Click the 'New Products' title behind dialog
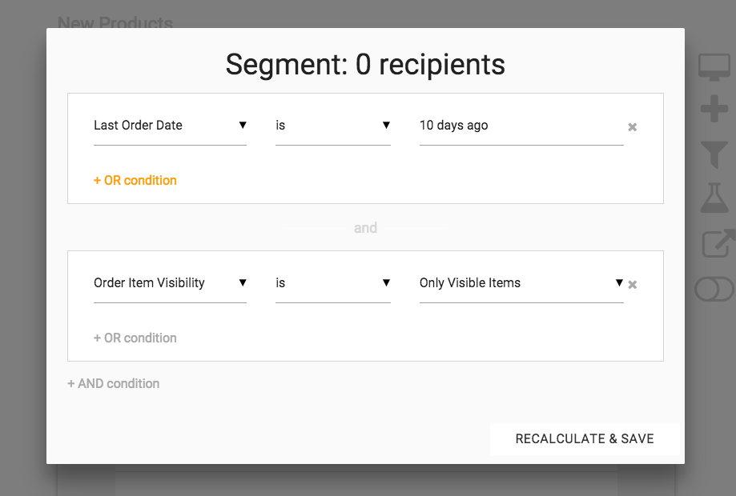736x496 pixels. click(x=115, y=22)
